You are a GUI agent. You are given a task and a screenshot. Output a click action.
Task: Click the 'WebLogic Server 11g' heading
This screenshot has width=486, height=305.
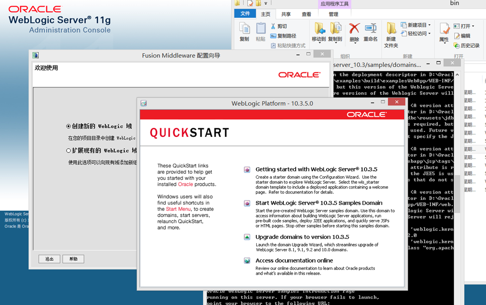59,20
